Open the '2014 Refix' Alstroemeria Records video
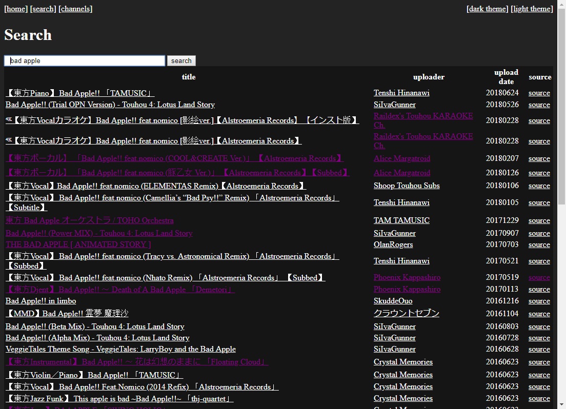 point(142,386)
